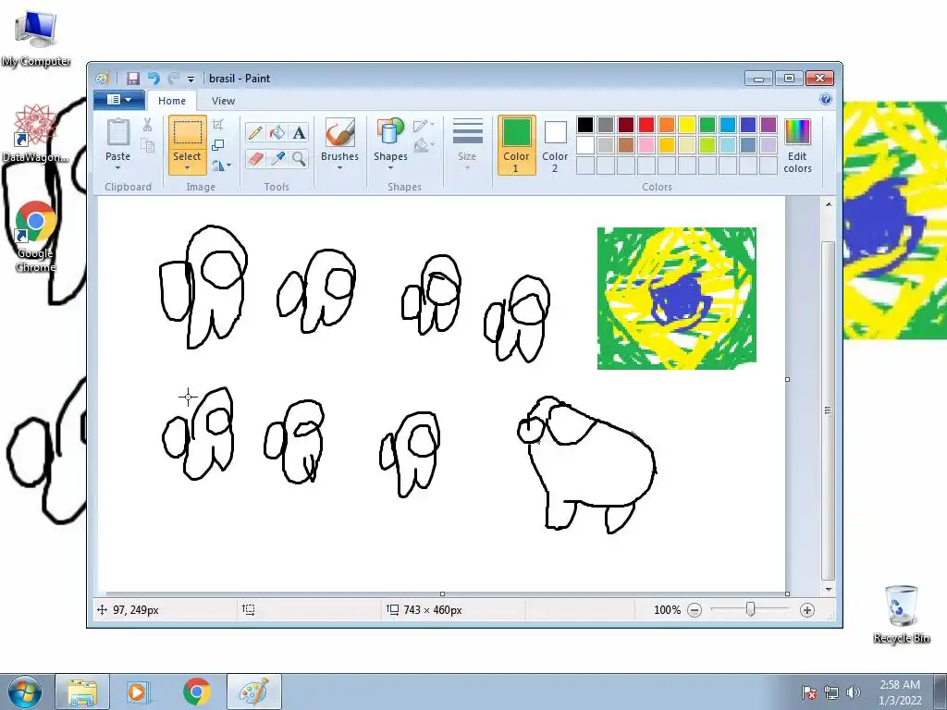Select the Fill with color bucket tool
947x710 pixels.
pyautogui.click(x=277, y=132)
